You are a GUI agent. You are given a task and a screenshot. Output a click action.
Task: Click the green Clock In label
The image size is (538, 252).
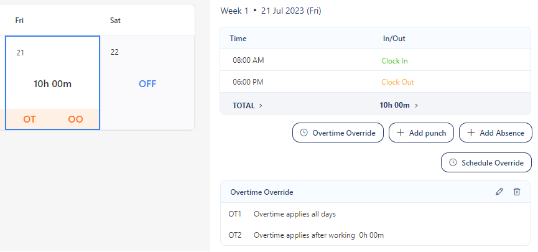394,61
